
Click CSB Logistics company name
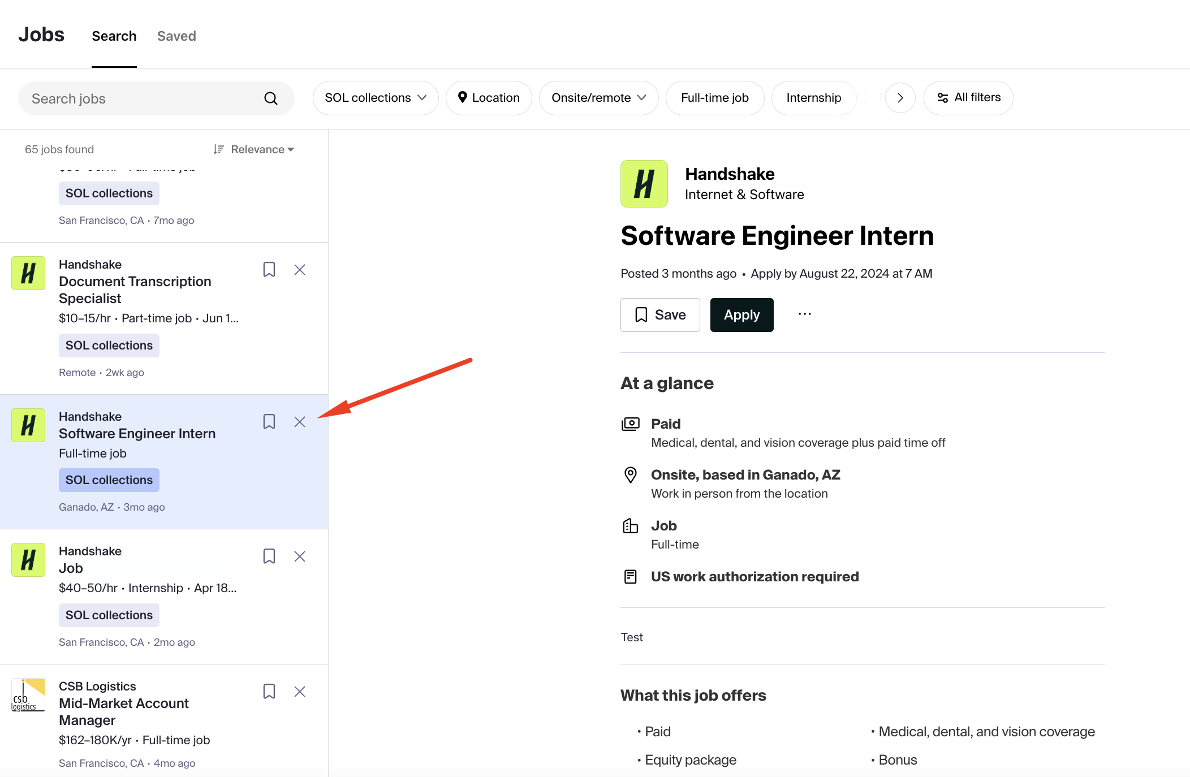tap(97, 687)
